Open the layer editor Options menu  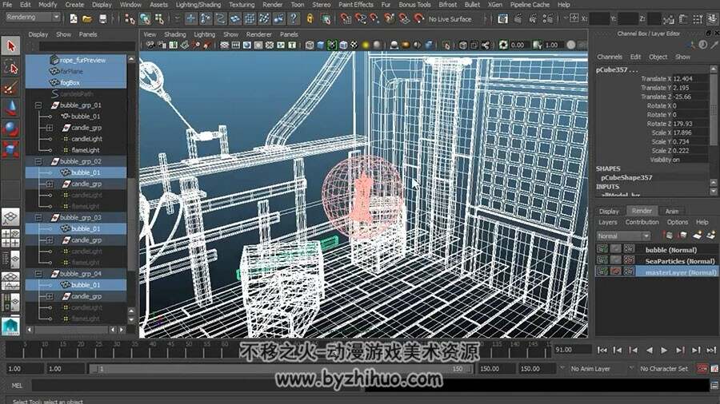coord(678,222)
